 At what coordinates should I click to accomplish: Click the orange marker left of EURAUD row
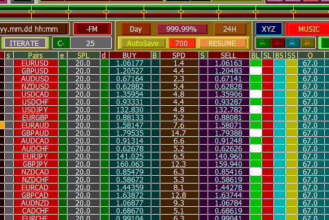point(2,125)
